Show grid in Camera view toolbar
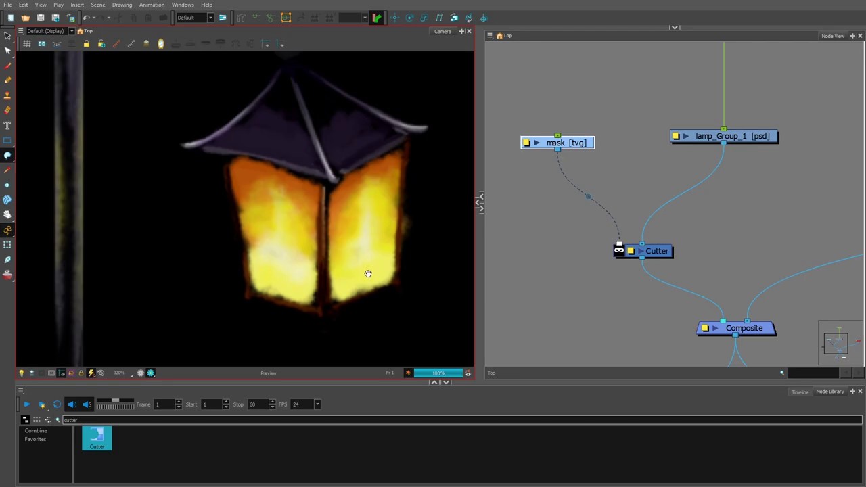The width and height of the screenshot is (866, 487). coord(26,44)
